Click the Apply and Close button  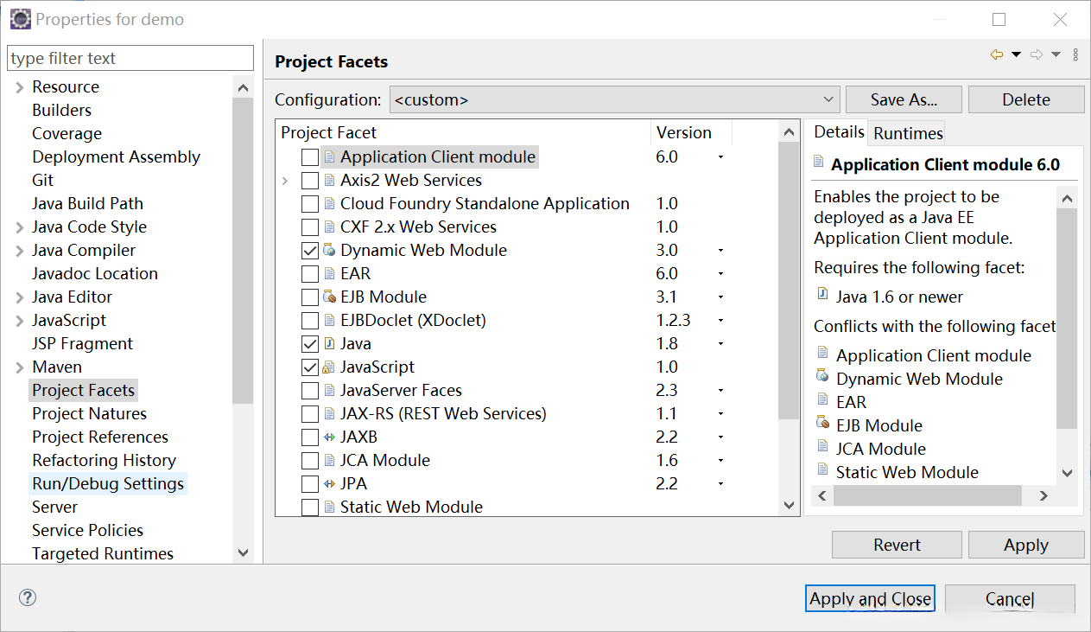tap(870, 598)
